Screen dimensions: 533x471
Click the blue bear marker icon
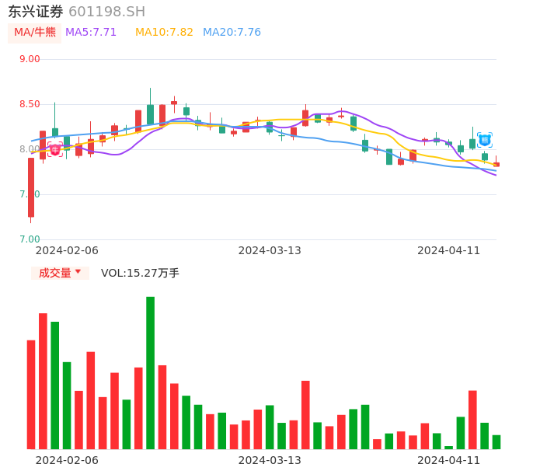pos(484,140)
